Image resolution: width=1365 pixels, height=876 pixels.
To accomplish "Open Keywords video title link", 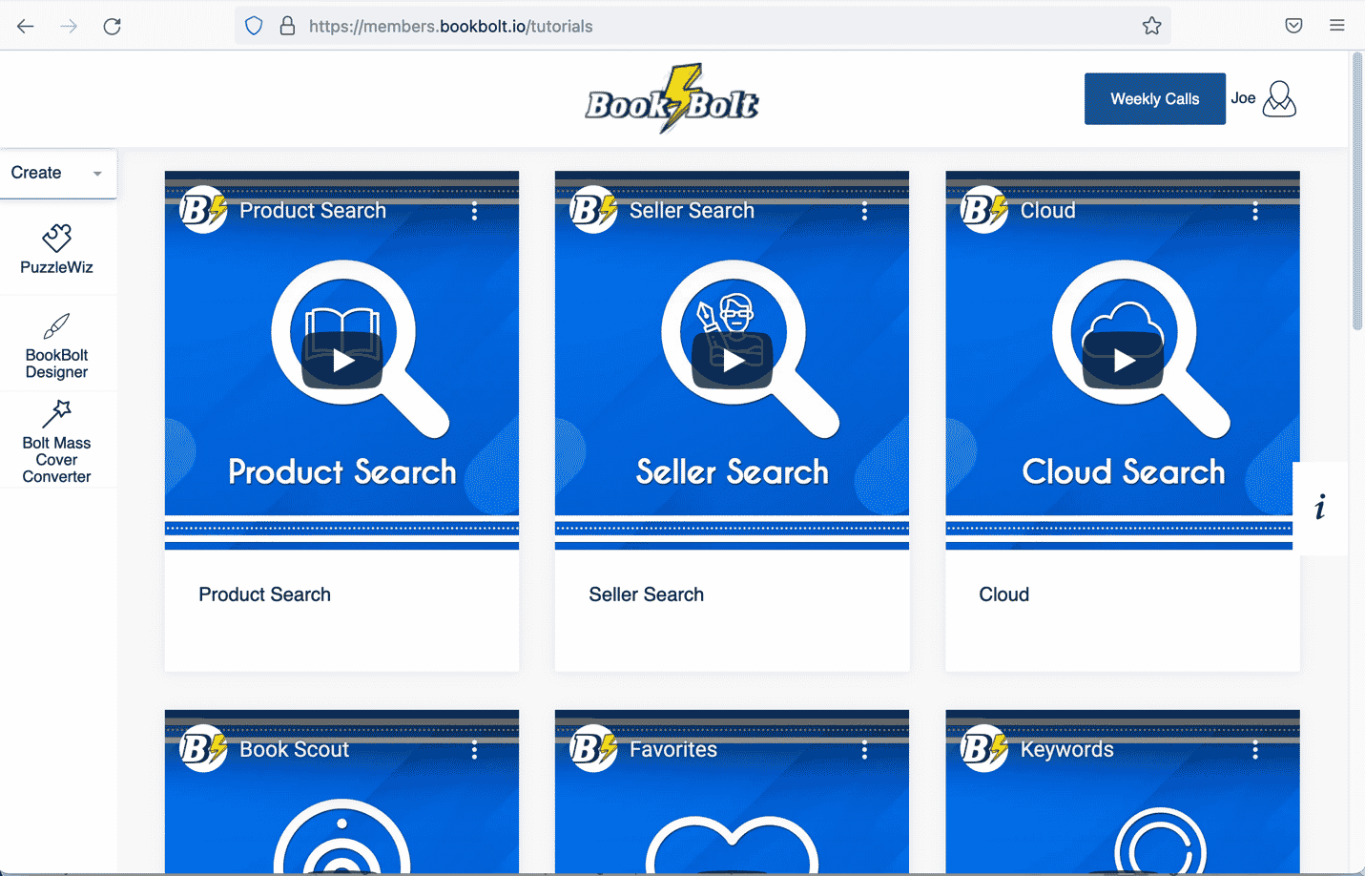I will [1066, 750].
